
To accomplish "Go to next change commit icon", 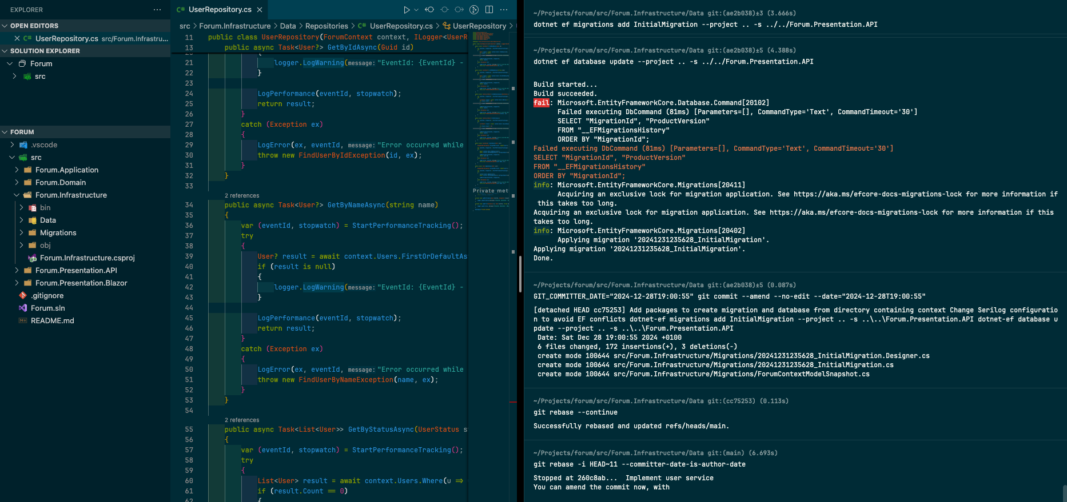I will 459,10.
